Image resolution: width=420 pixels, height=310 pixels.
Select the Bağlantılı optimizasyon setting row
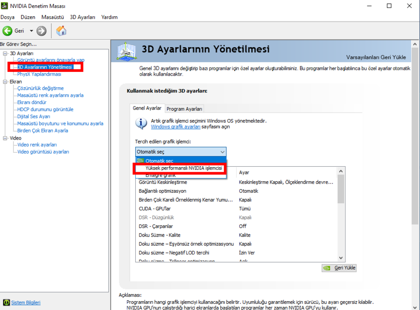[237, 191]
